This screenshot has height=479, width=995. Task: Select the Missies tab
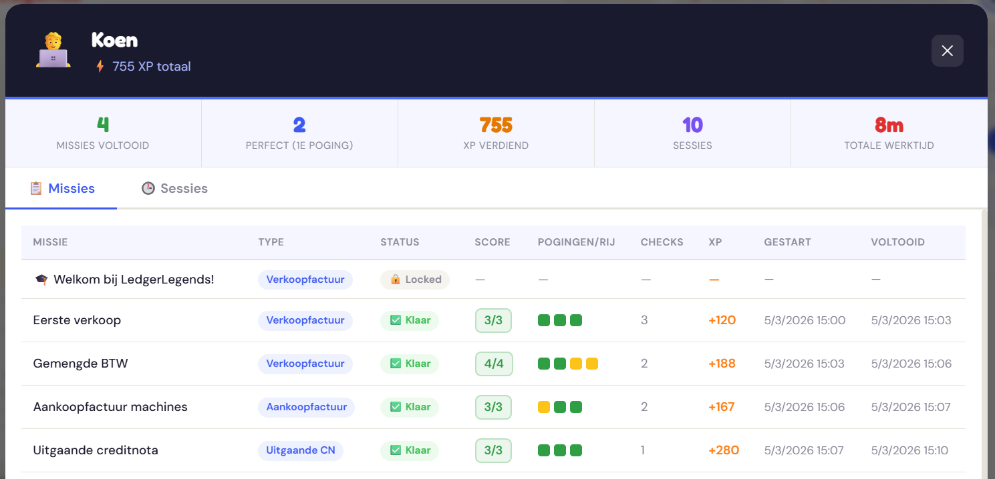(x=62, y=189)
